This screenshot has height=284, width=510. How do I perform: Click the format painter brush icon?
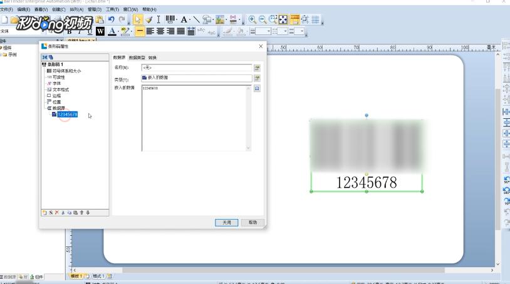pos(148,20)
